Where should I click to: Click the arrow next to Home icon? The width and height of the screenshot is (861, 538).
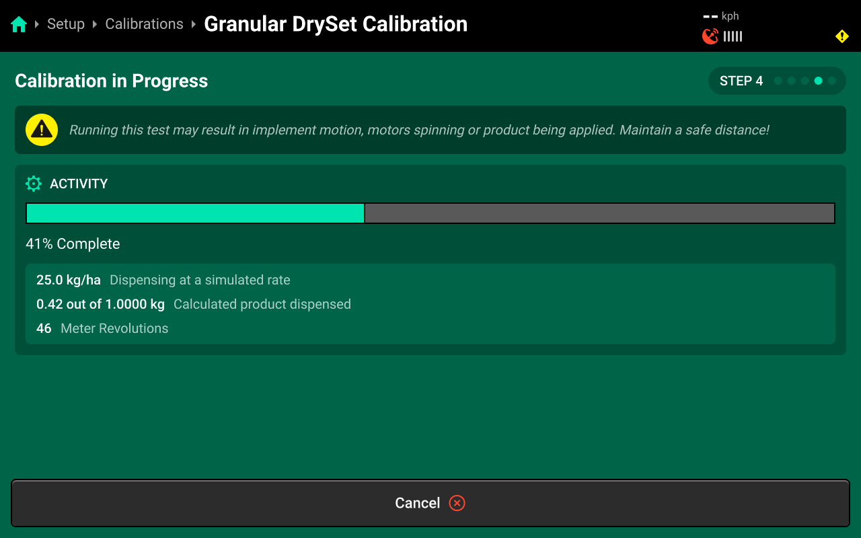[37, 24]
